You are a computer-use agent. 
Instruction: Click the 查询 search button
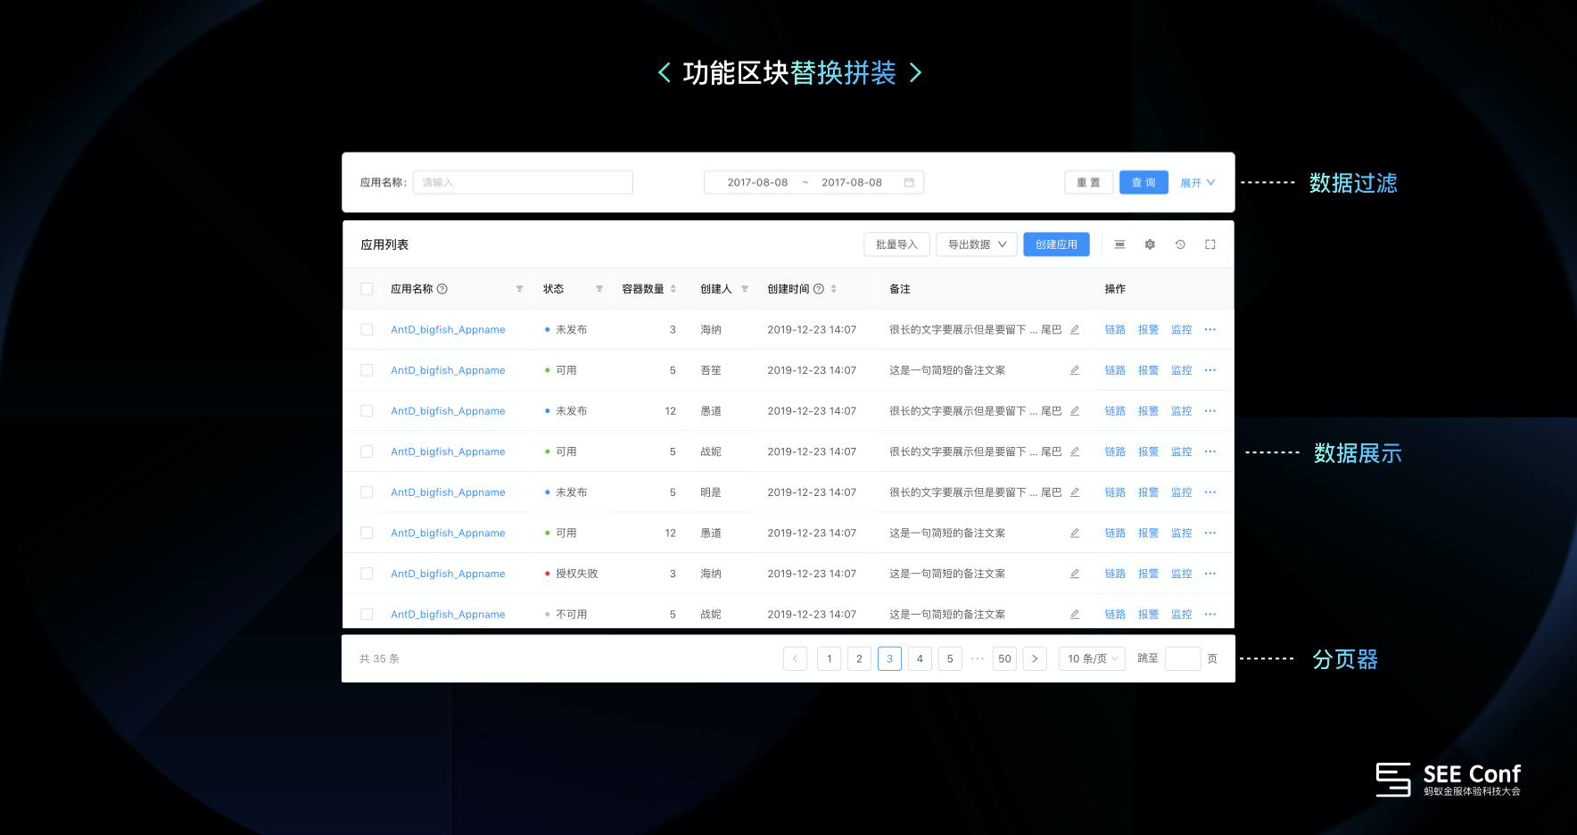coord(1144,183)
